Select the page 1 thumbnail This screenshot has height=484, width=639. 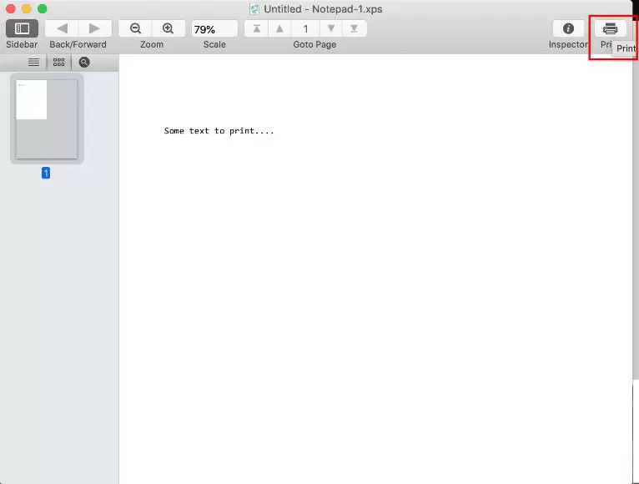click(47, 118)
